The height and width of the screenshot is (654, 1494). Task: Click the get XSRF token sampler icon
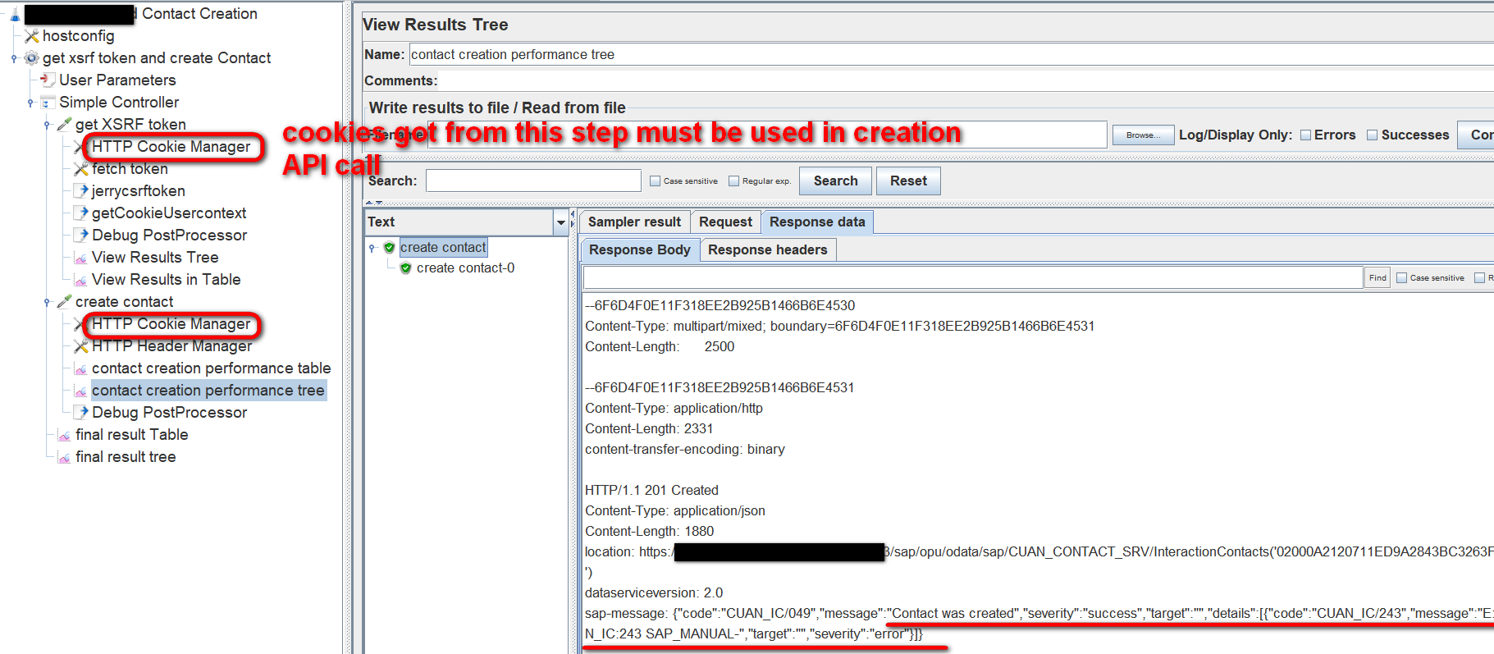[65, 125]
